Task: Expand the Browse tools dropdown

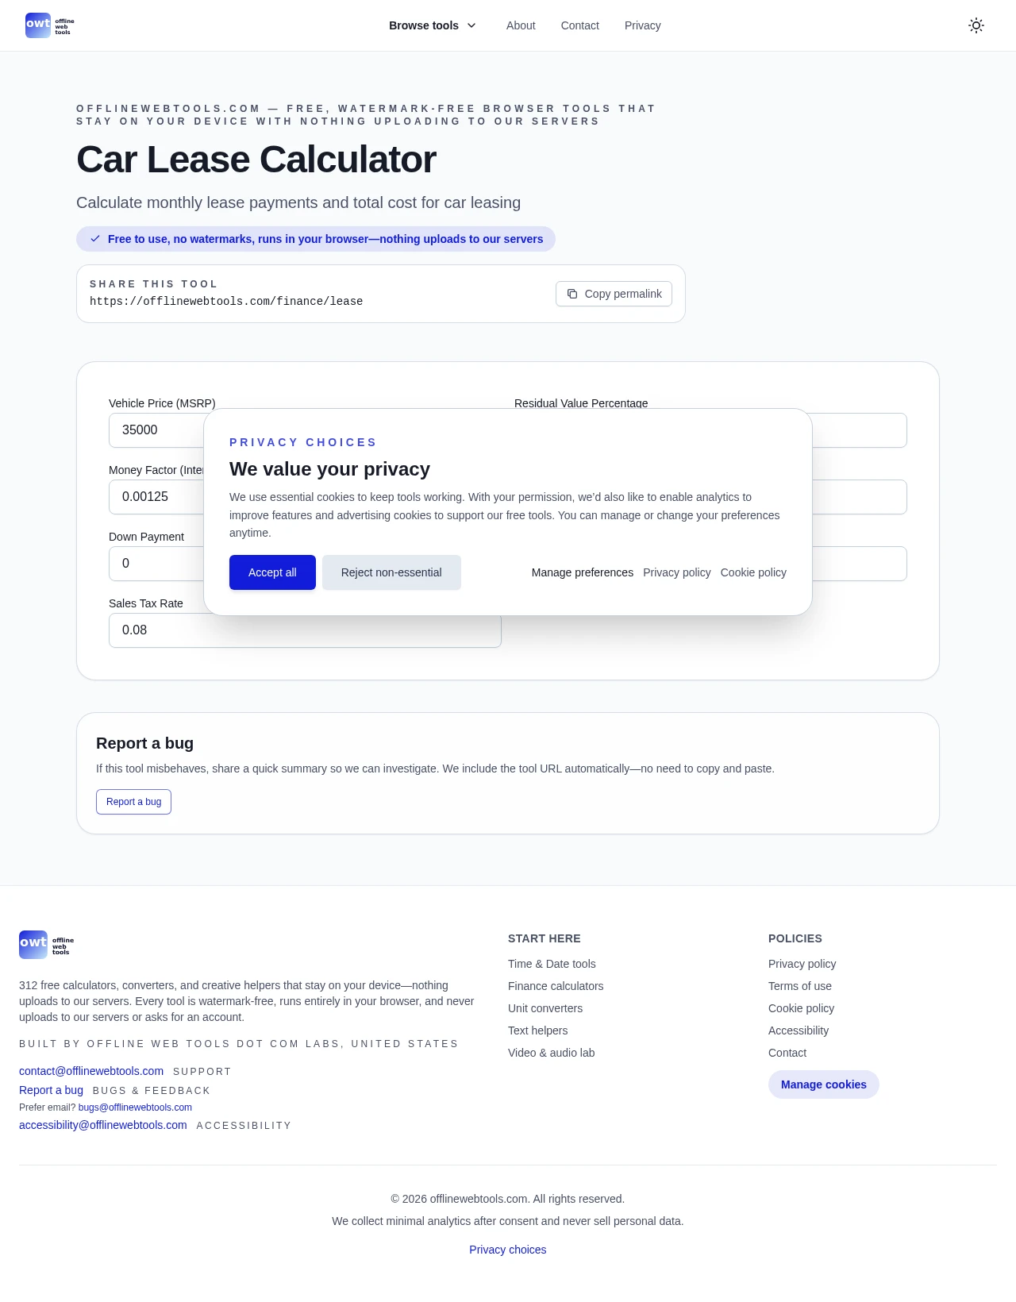Action: pyautogui.click(x=433, y=25)
